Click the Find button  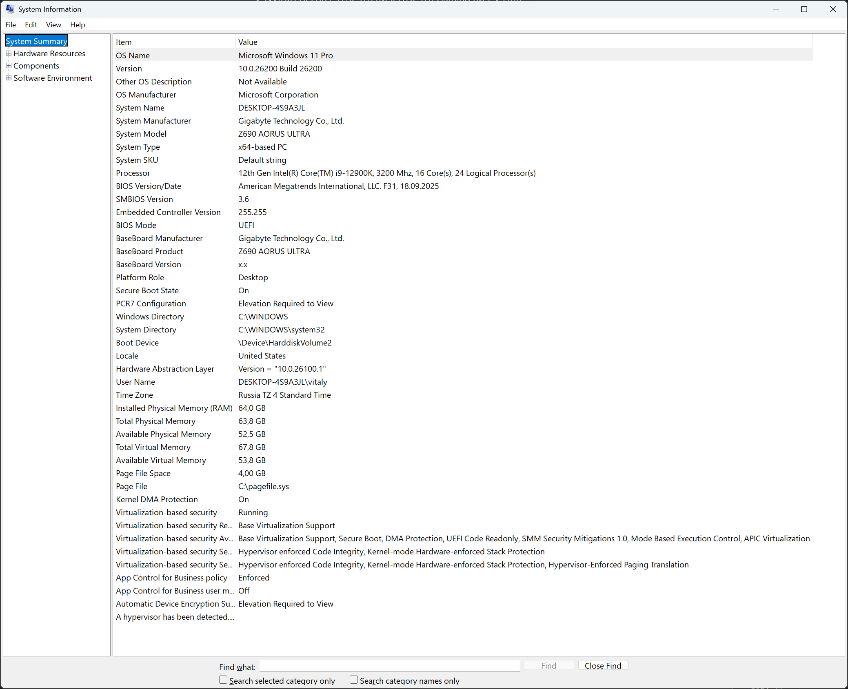[548, 665]
